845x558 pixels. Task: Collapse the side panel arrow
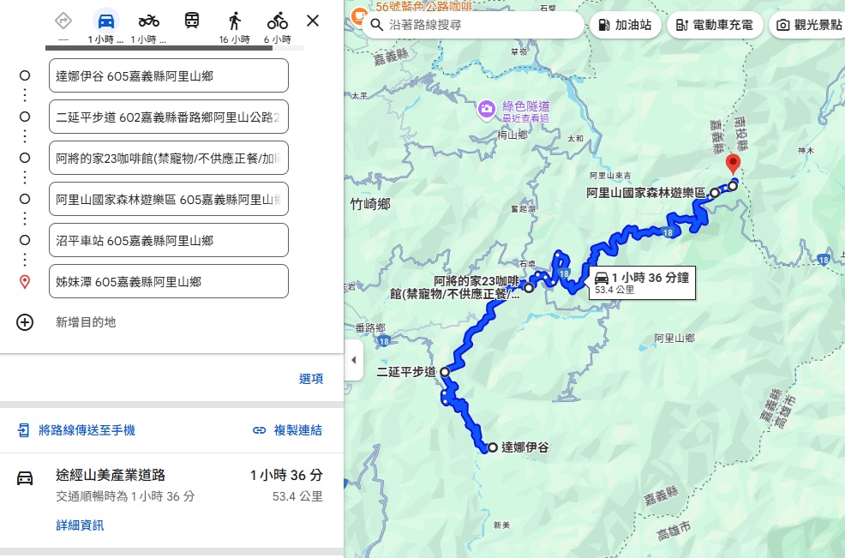pos(354,360)
